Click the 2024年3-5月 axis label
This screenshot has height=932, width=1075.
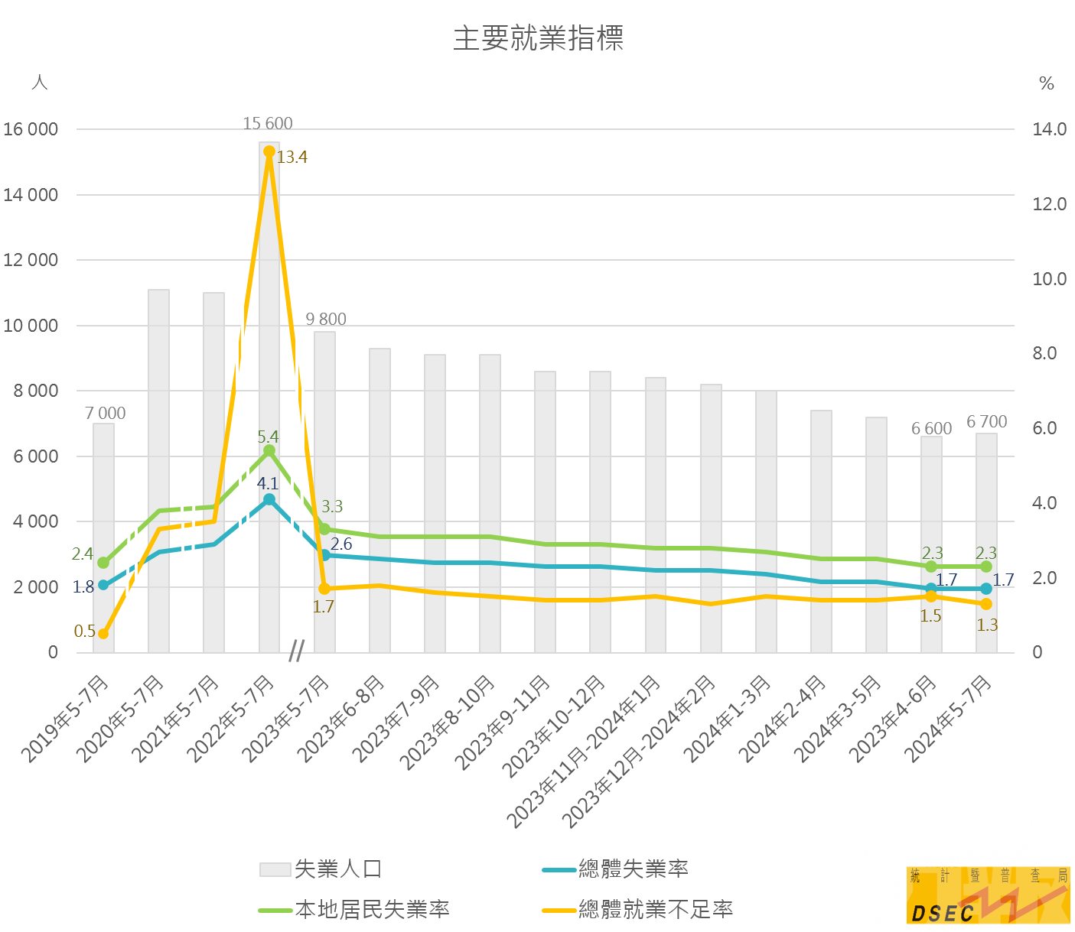837,720
